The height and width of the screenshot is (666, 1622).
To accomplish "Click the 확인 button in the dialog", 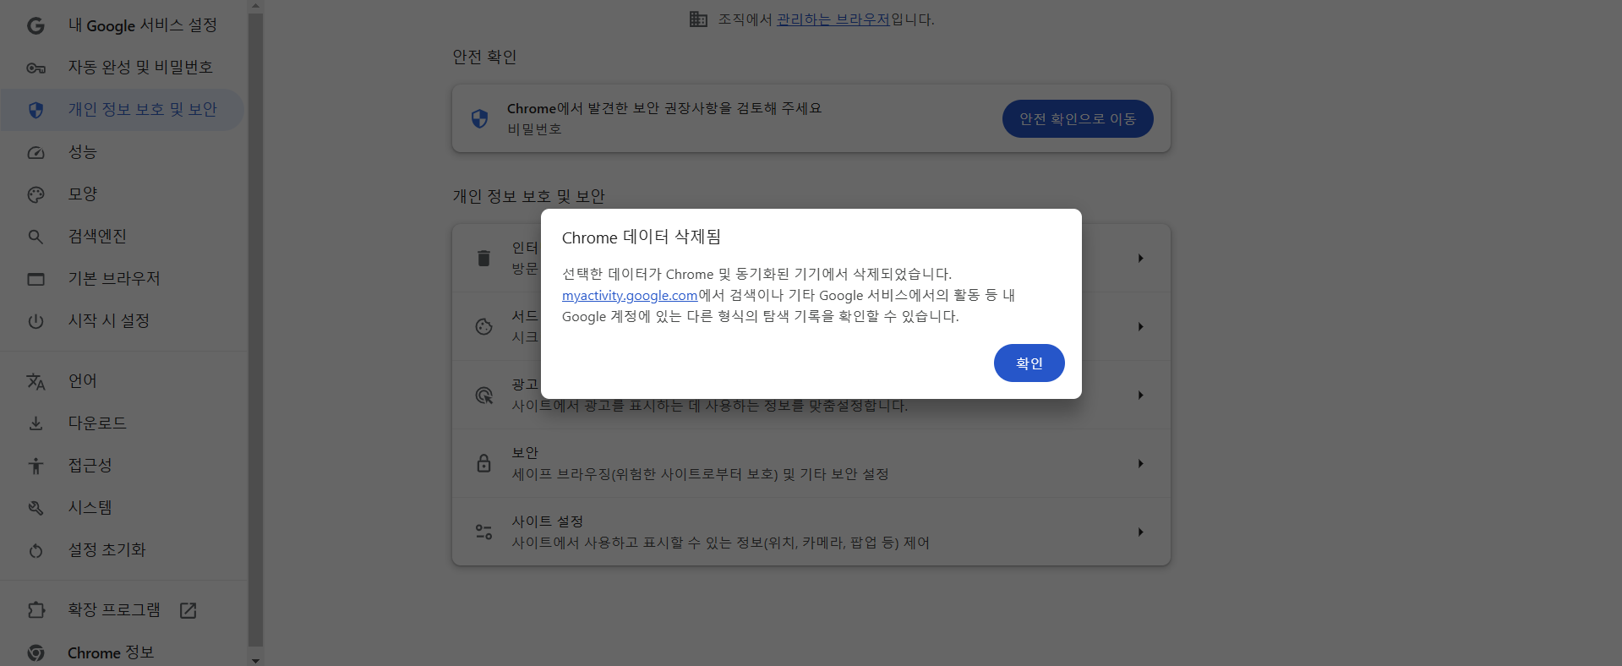I will 1029,363.
